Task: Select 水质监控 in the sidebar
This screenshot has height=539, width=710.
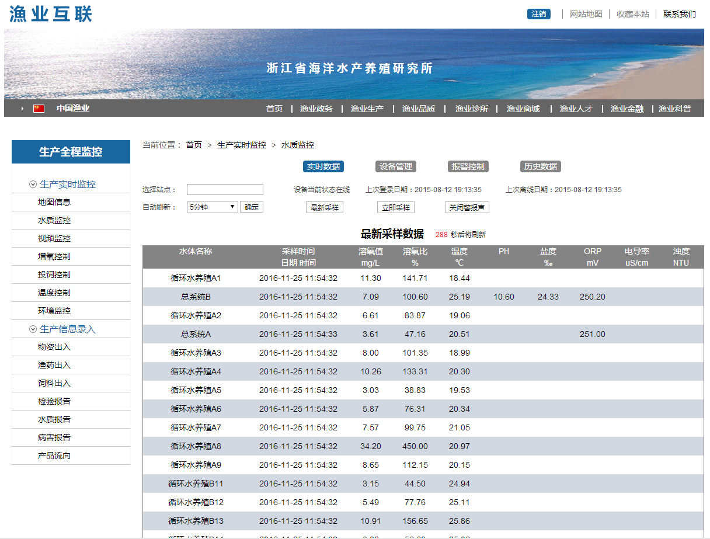Action: [54, 221]
